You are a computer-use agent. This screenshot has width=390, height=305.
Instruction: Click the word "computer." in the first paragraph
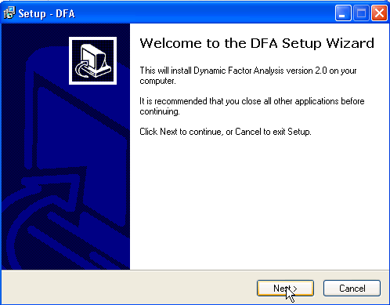pyautogui.click(x=157, y=81)
